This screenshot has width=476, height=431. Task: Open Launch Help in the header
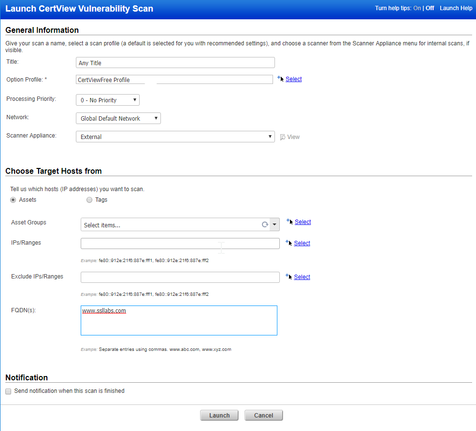tap(456, 8)
